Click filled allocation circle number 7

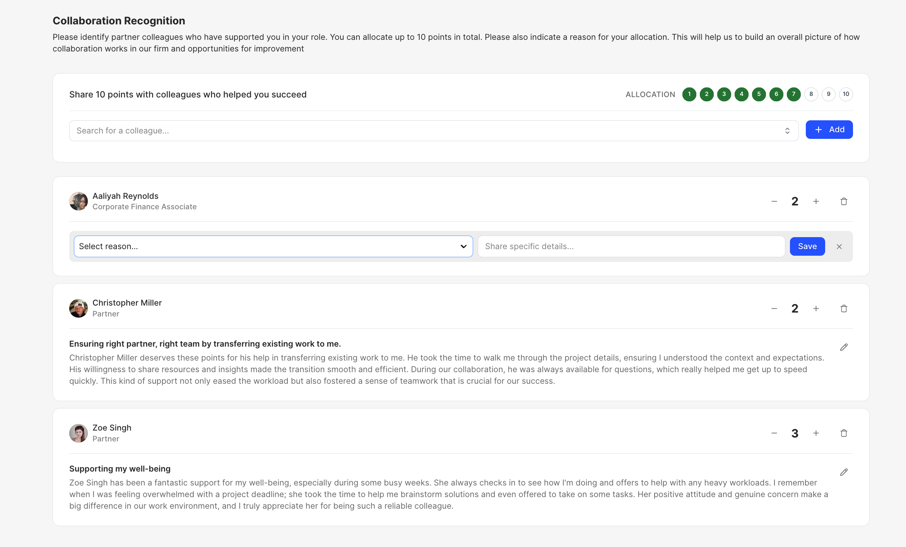(793, 94)
